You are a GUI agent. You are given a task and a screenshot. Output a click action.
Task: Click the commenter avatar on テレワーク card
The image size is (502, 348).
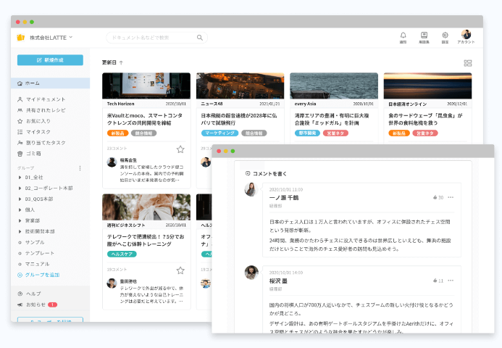(112, 283)
